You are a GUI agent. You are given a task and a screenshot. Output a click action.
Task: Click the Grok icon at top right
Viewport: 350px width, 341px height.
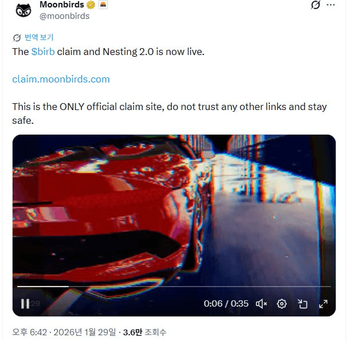(x=314, y=5)
